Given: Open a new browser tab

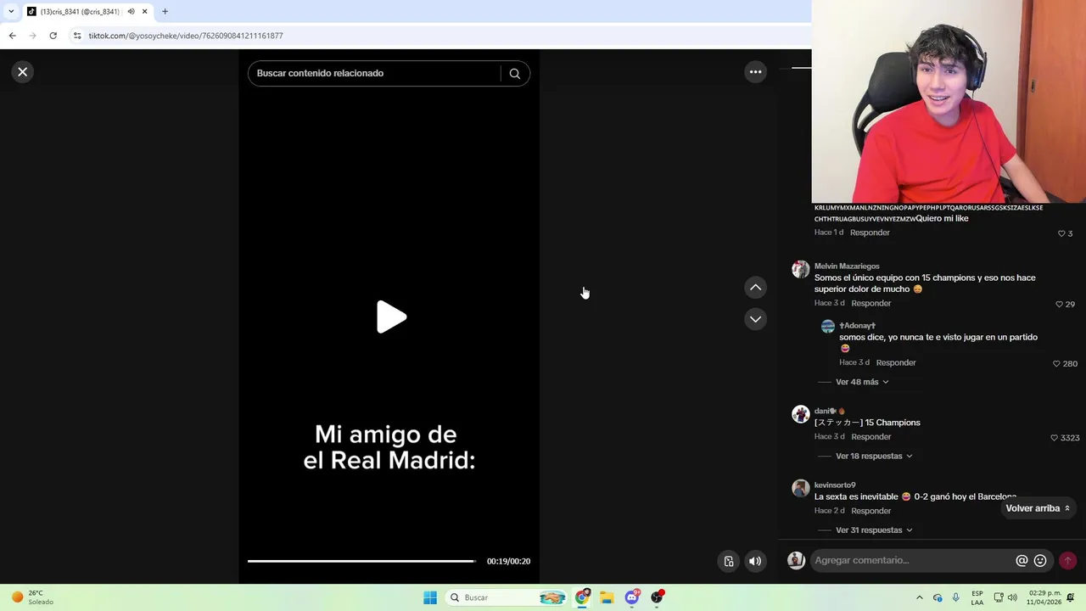Looking at the screenshot, I should pyautogui.click(x=165, y=12).
